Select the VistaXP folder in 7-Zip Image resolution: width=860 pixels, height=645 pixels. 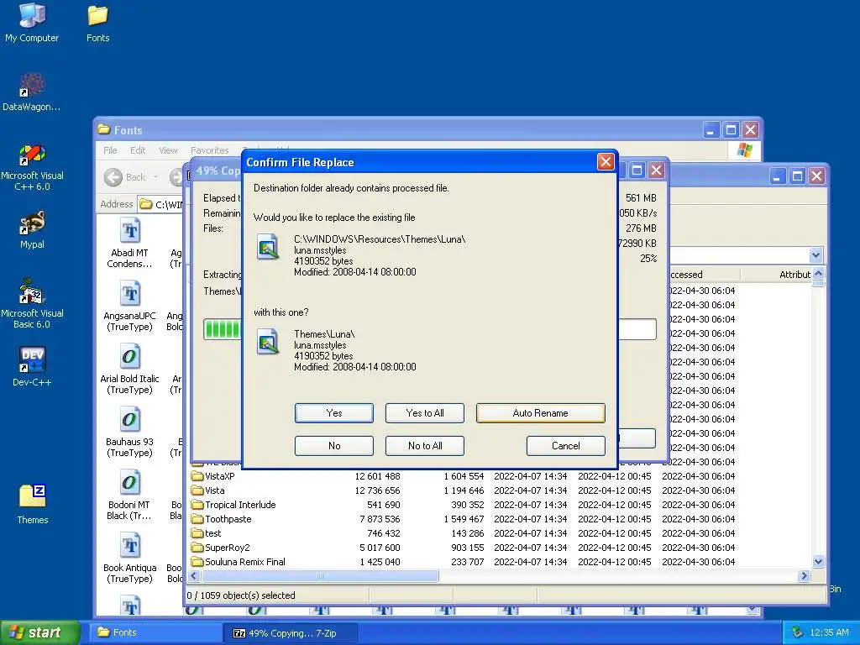coord(219,476)
